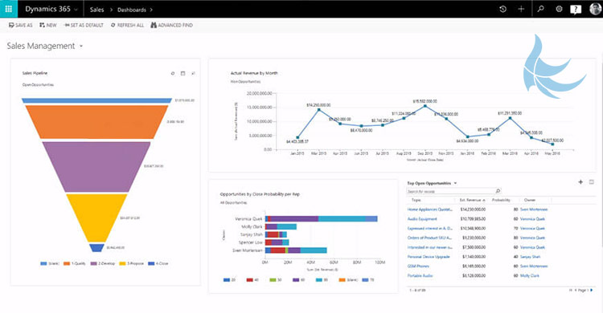Open Advanced Find
603x313 pixels.
(171, 25)
